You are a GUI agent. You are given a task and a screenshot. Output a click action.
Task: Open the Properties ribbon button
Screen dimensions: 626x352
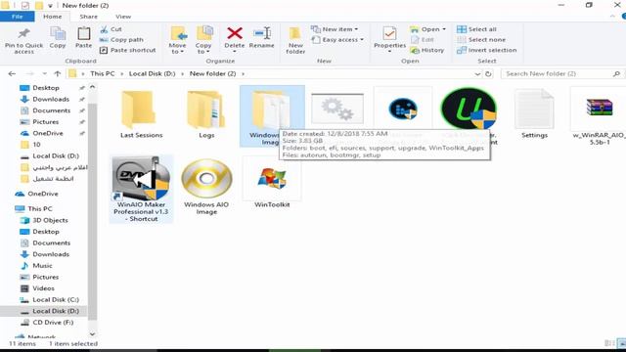389,39
